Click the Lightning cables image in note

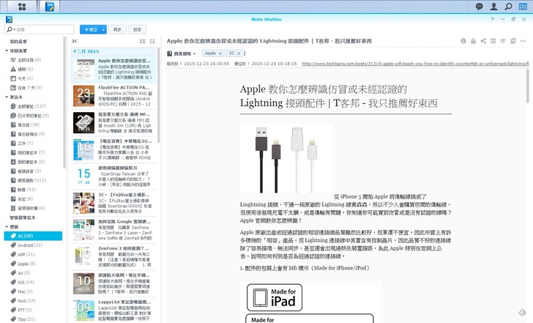pos(286,158)
